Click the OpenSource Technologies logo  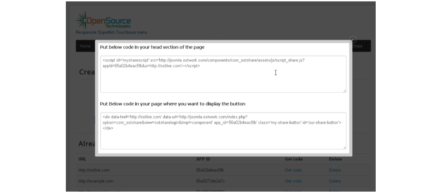coord(104,21)
